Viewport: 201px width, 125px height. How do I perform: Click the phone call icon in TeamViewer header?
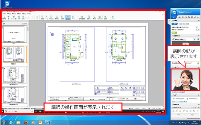[183, 17]
